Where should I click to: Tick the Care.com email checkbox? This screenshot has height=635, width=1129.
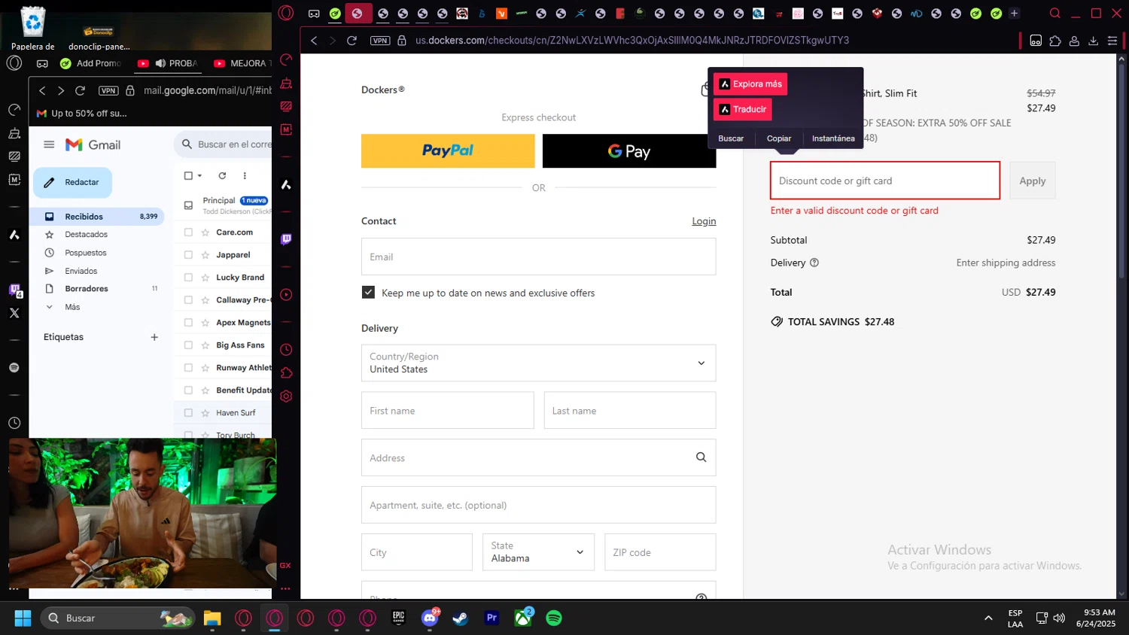[189, 232]
